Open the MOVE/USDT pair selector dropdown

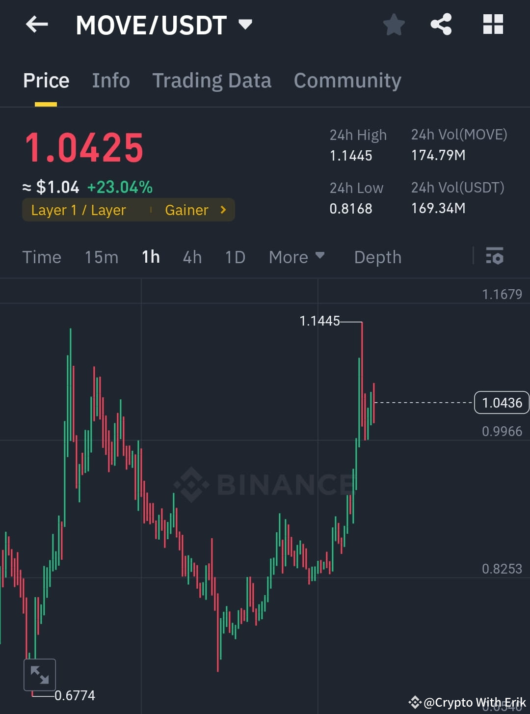click(244, 24)
